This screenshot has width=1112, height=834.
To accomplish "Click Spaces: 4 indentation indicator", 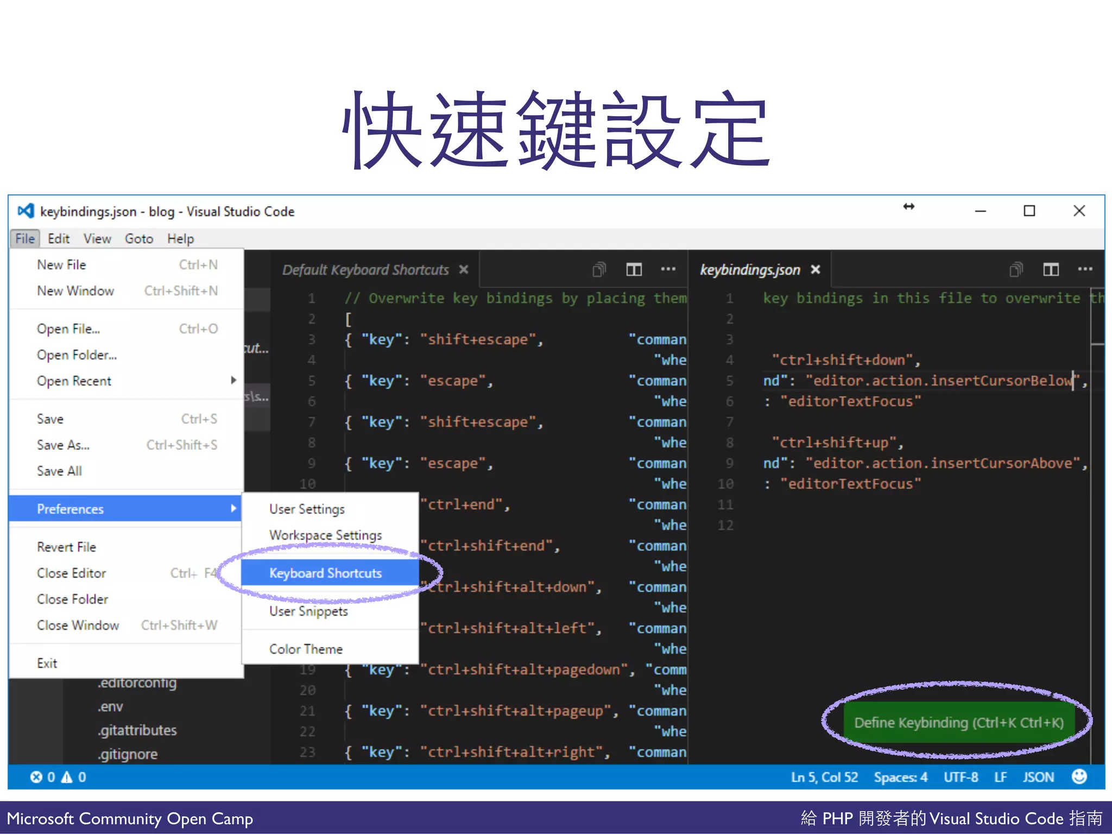I will [900, 777].
